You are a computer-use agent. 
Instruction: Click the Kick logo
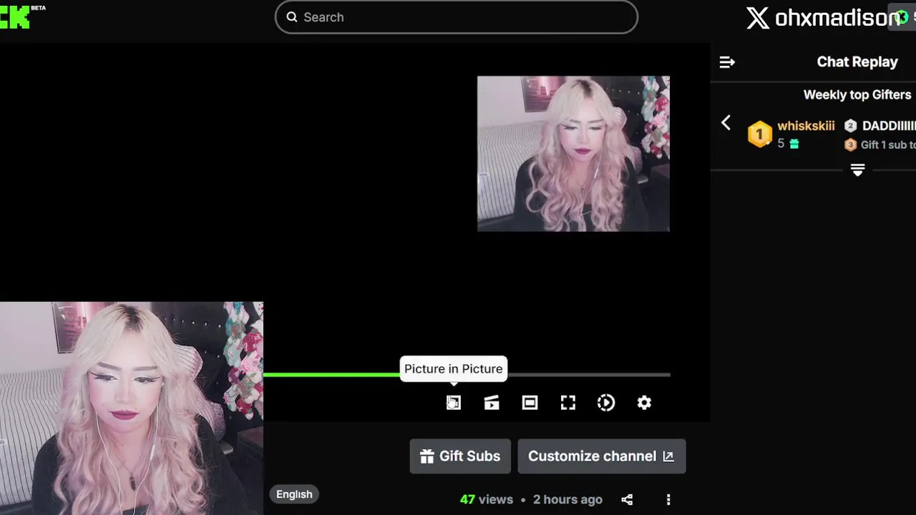pos(16,17)
